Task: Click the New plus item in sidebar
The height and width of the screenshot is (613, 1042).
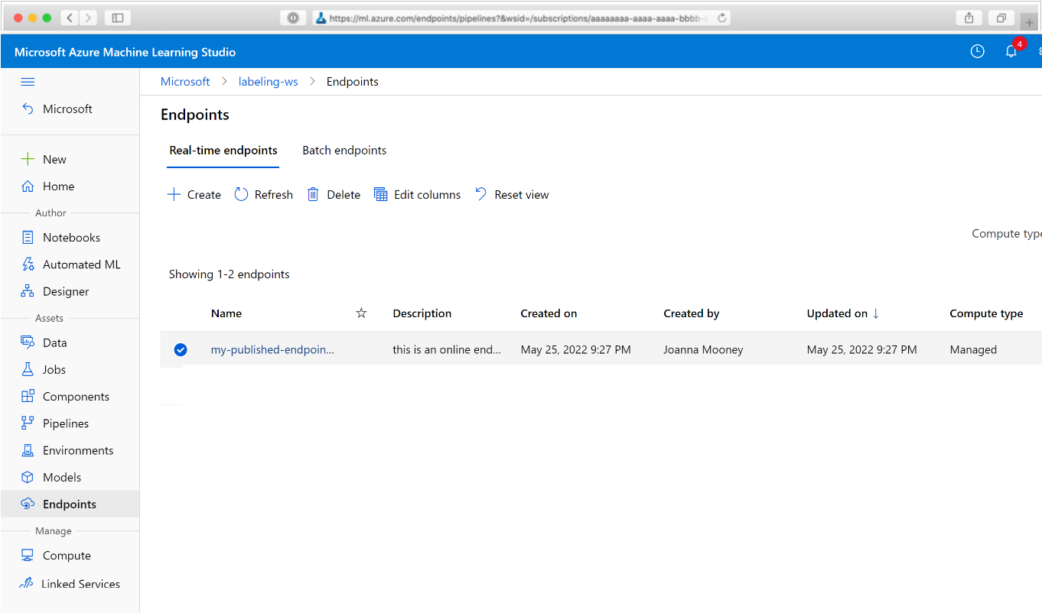Action: [54, 159]
